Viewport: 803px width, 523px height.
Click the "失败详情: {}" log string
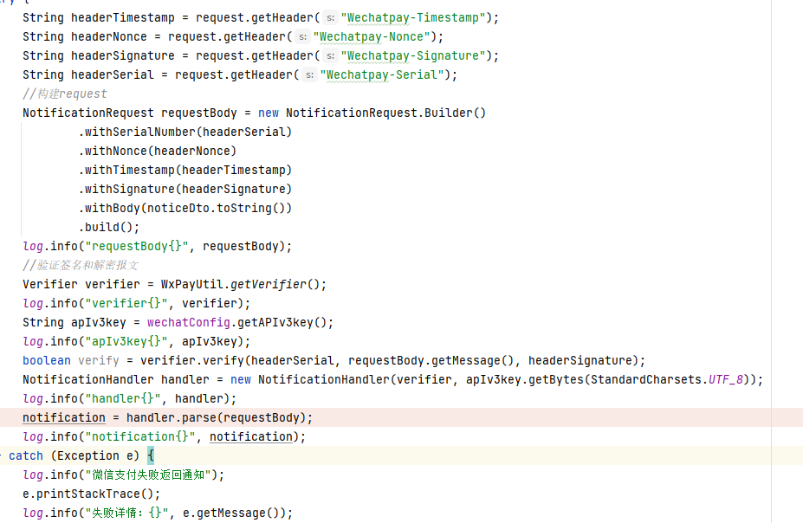point(126,513)
